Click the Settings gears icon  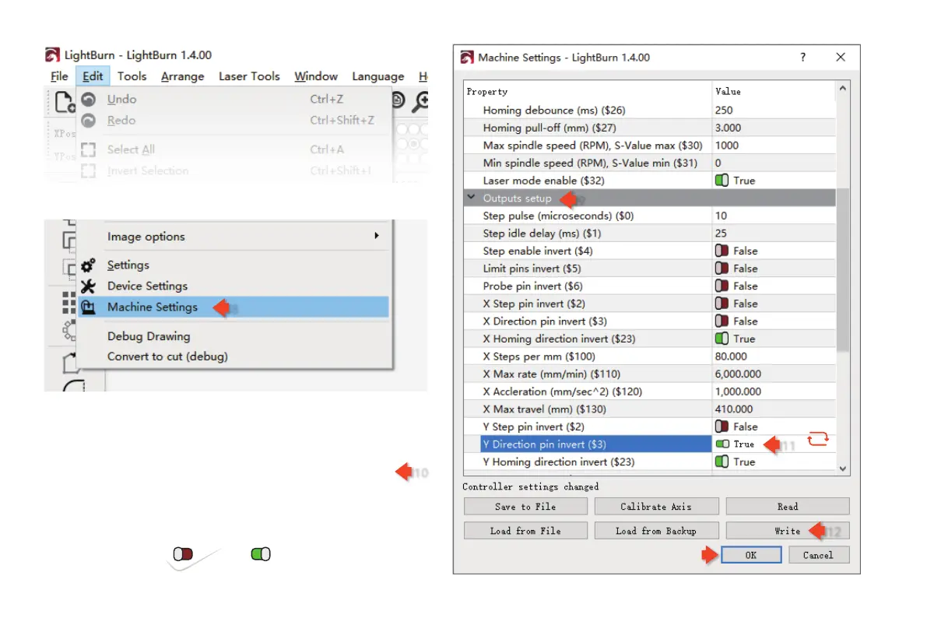(88, 265)
